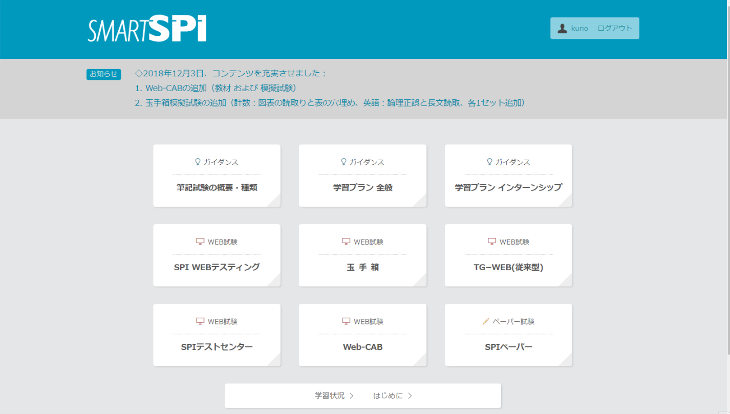Select the はじめに menu item
The image size is (730, 414).
coord(388,395)
